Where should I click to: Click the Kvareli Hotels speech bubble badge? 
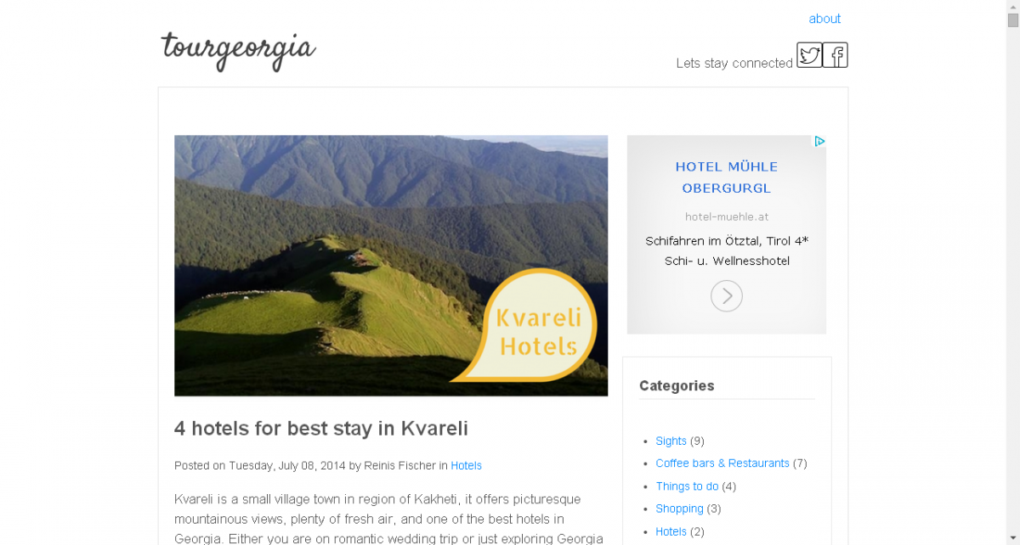click(x=527, y=327)
